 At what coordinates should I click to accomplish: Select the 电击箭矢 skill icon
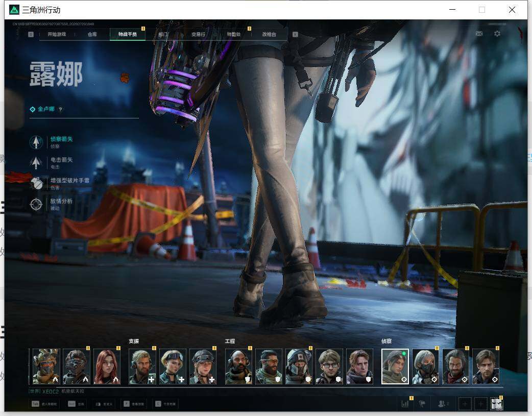(x=36, y=163)
